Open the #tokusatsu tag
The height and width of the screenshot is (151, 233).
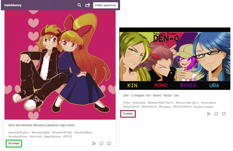139,102
